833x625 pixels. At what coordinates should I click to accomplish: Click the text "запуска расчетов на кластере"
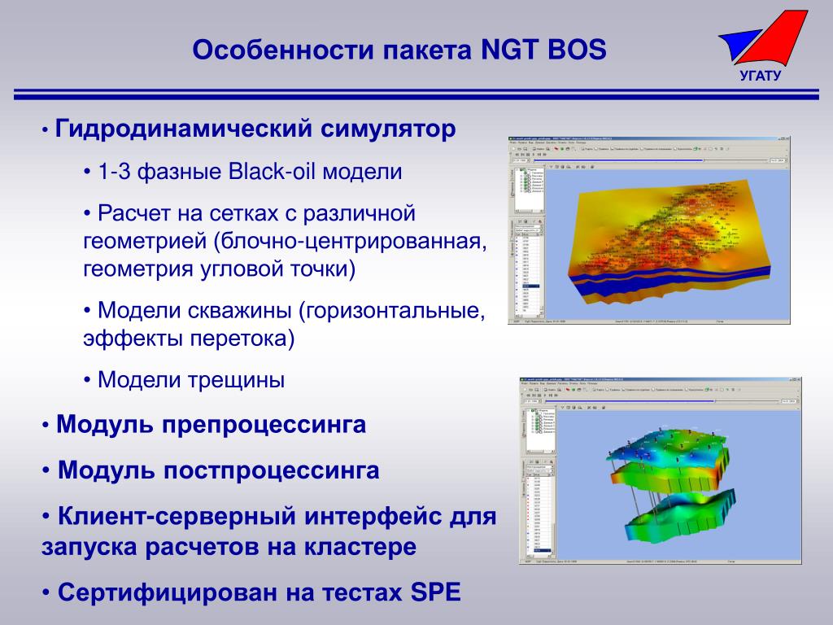pyautogui.click(x=229, y=547)
